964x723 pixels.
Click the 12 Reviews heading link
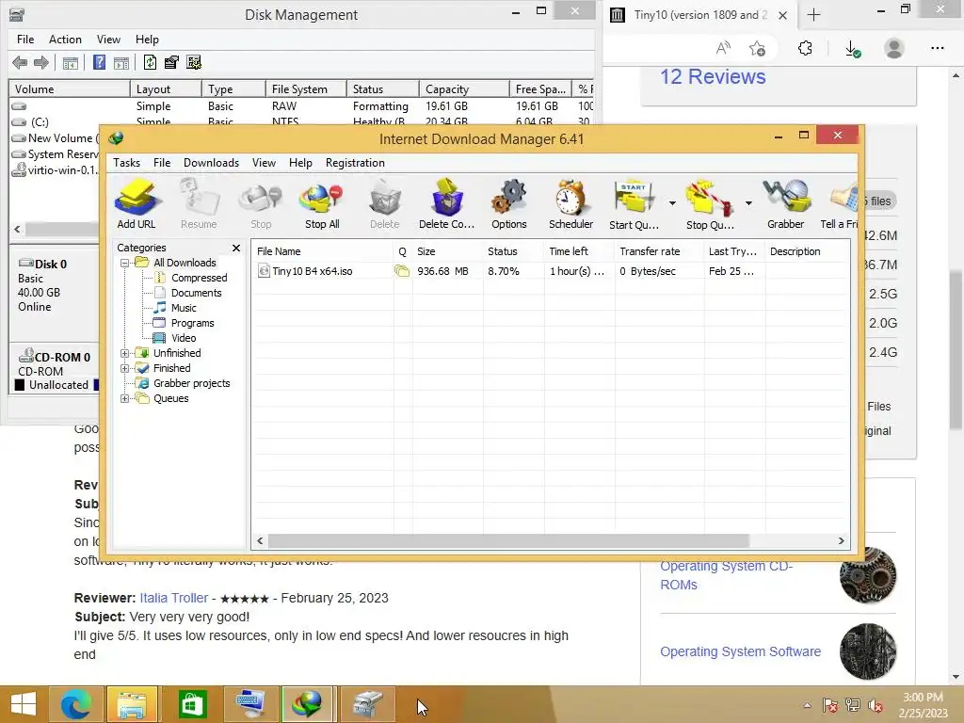click(713, 77)
